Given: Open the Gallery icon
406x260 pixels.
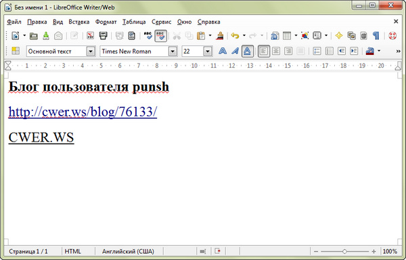Looking at the screenshot, I should (x=351, y=36).
